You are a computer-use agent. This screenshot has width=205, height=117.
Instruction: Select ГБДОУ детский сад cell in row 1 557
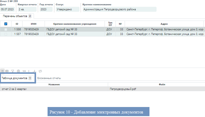pyautogui.click(x=75, y=34)
